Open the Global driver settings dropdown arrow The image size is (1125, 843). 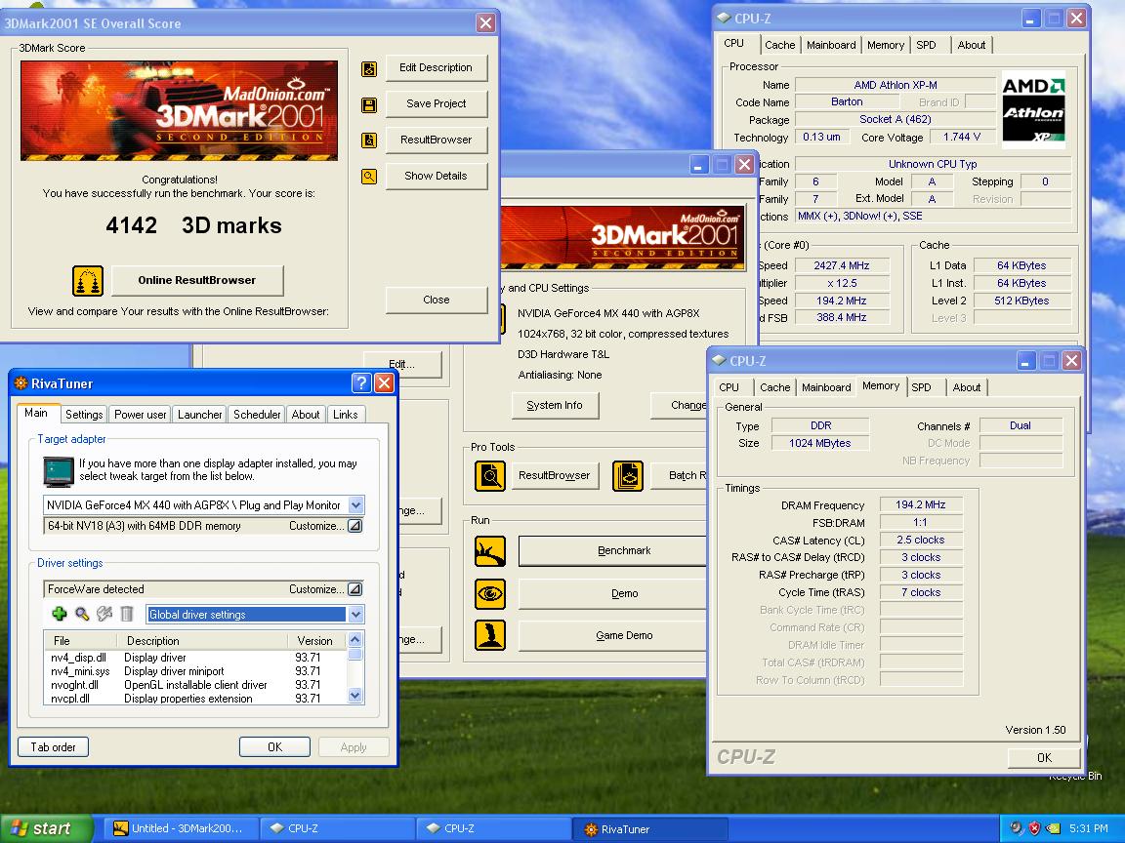click(x=355, y=615)
